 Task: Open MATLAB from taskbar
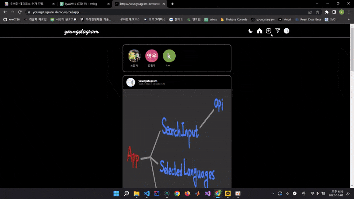(x=197, y=194)
